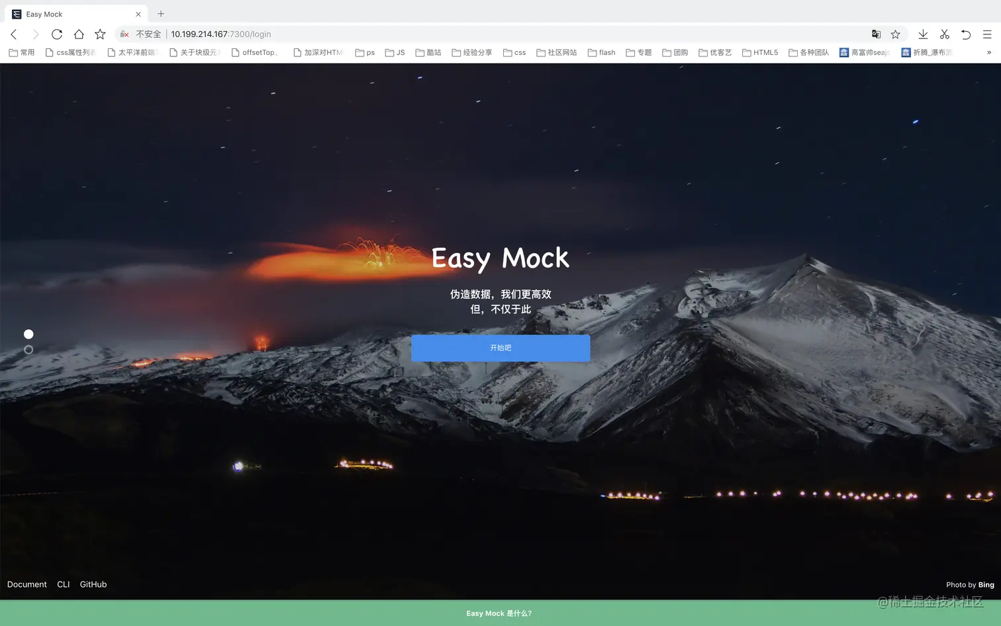The image size is (1001, 626).
Task: Click the insecure connection warning icon
Action: coord(124,34)
